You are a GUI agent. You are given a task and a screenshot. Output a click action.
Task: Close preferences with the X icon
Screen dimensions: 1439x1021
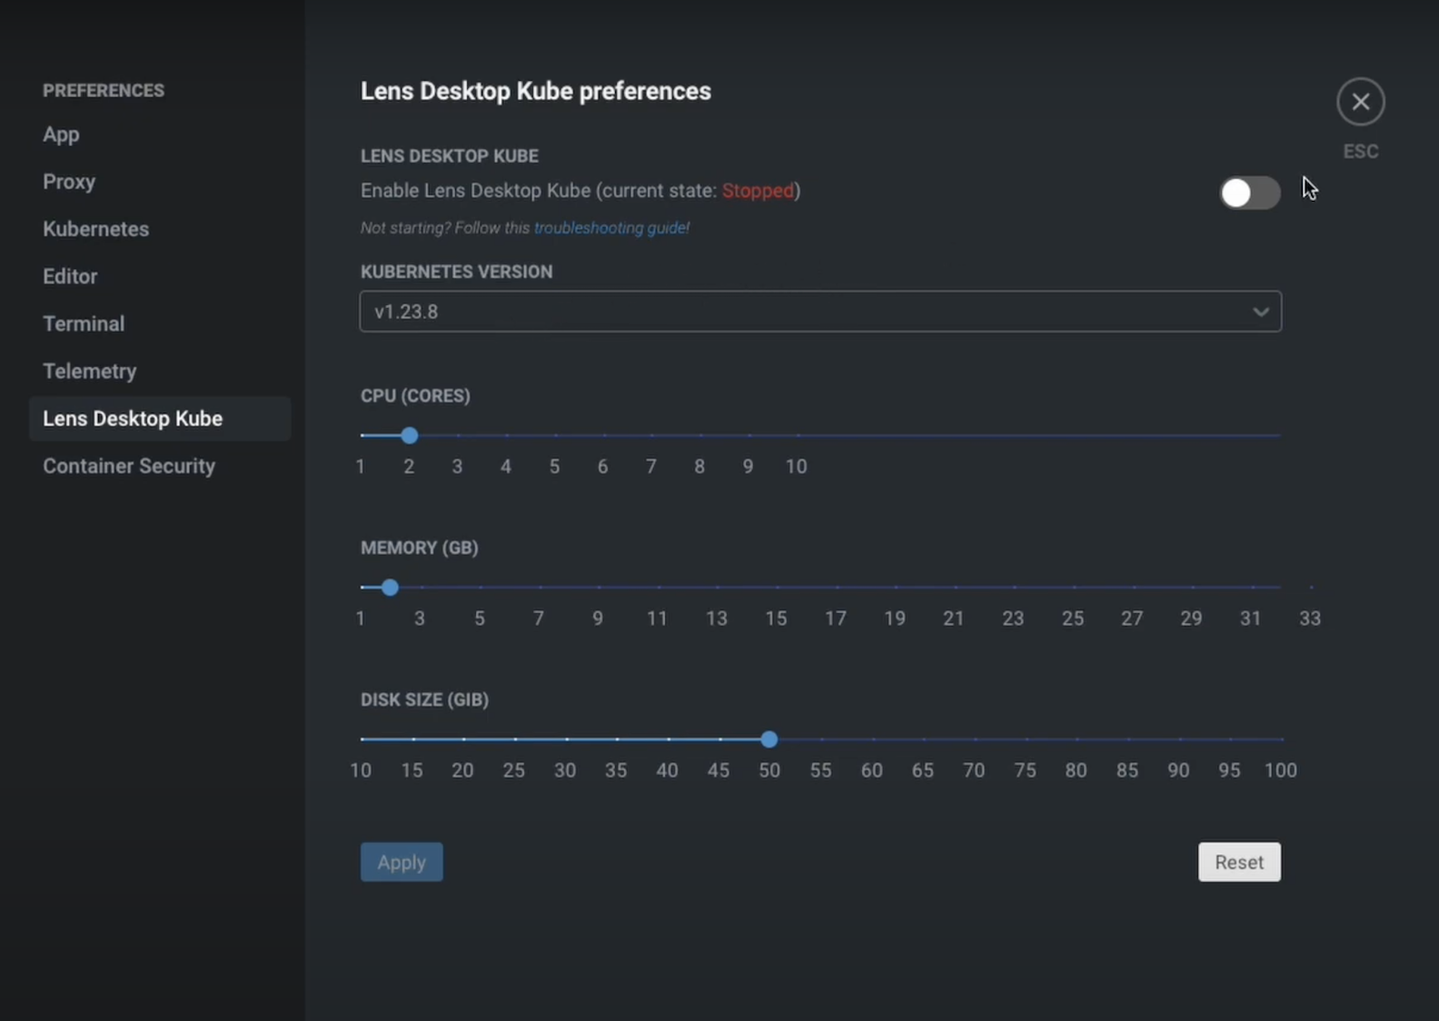tap(1360, 102)
